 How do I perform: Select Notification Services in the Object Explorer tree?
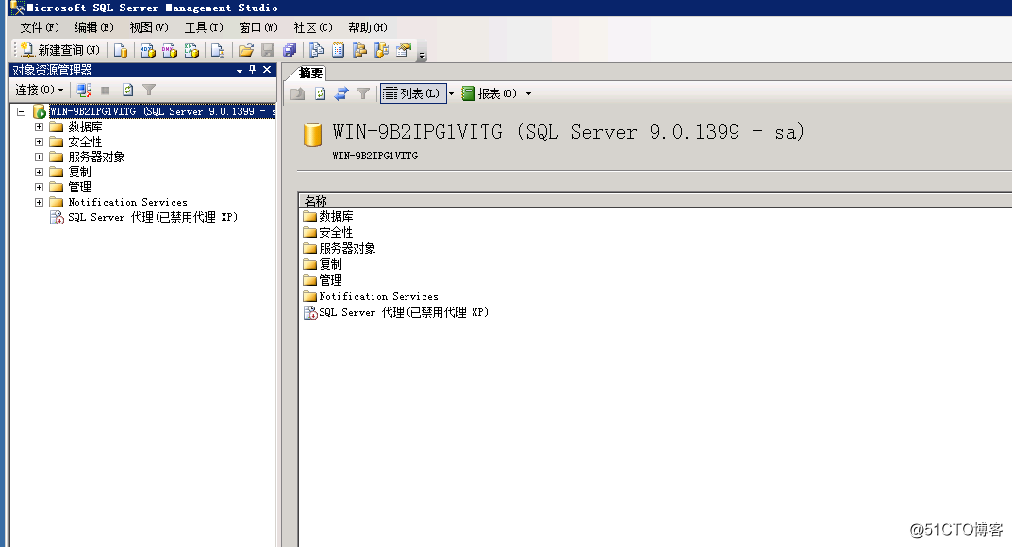127,202
